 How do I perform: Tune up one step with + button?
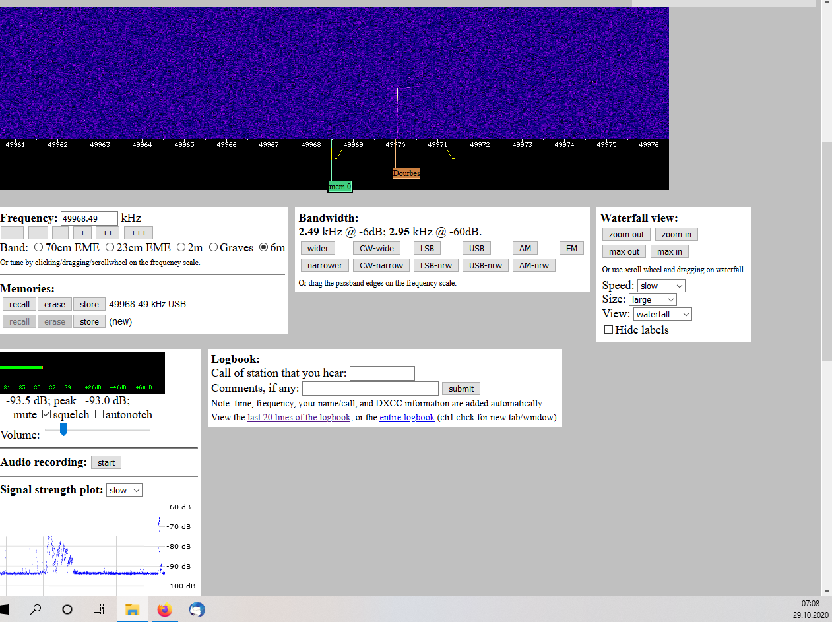click(82, 233)
